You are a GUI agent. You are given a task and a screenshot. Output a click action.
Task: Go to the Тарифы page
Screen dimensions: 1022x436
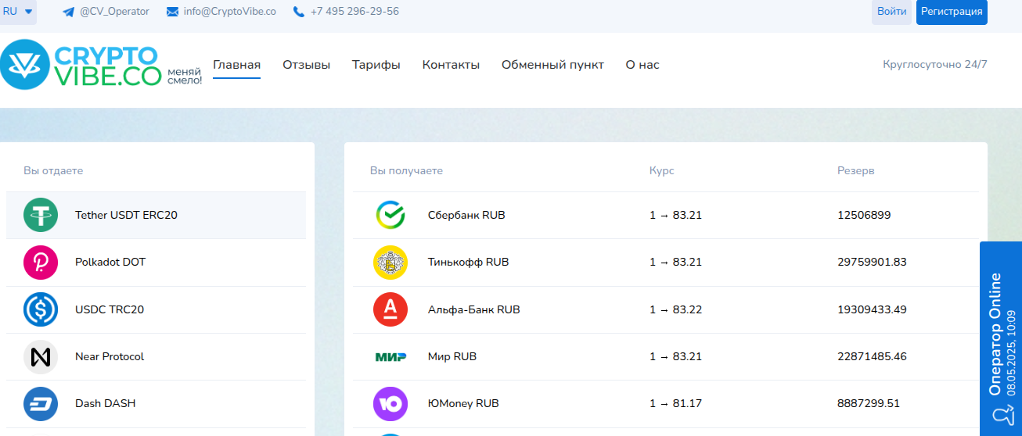376,65
